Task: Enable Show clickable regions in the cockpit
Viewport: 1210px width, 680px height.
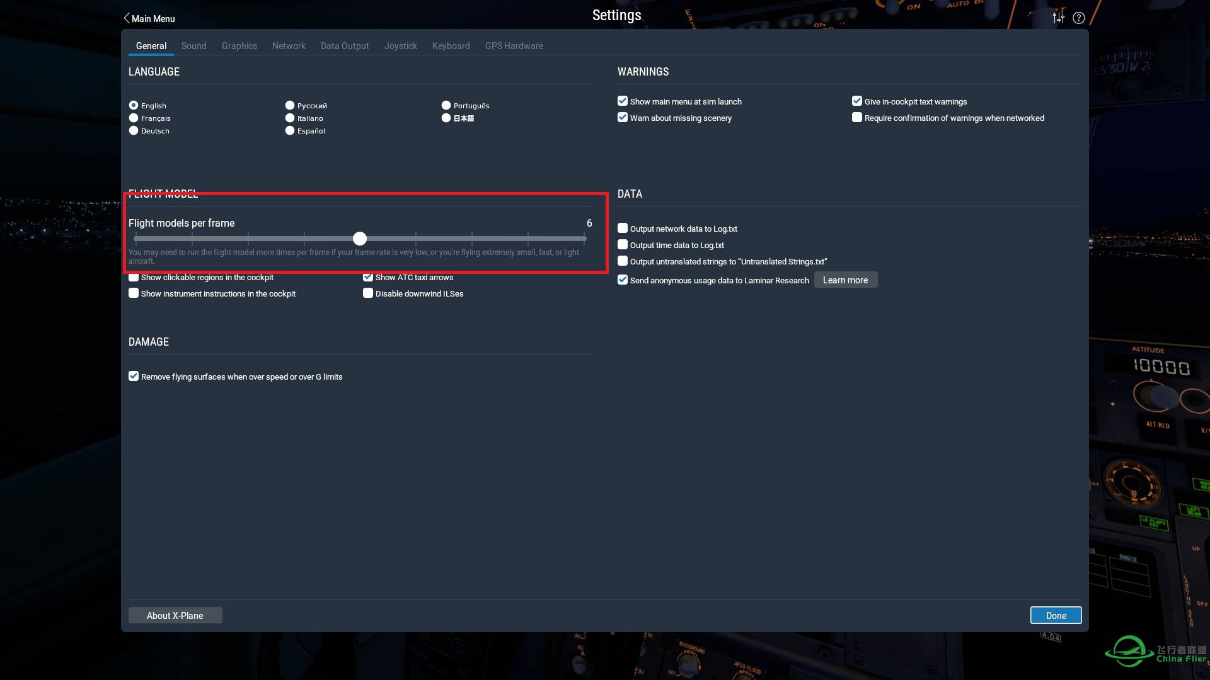Action: [x=134, y=277]
